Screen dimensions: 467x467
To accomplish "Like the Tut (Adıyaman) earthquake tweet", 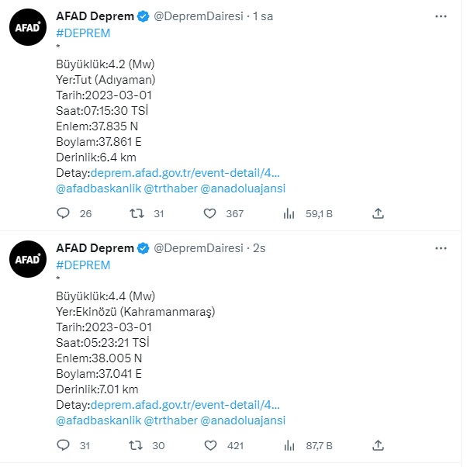I will [x=210, y=213].
